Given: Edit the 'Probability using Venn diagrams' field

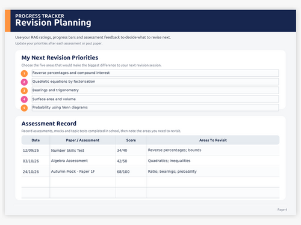Looking at the screenshot, I should (155, 107).
